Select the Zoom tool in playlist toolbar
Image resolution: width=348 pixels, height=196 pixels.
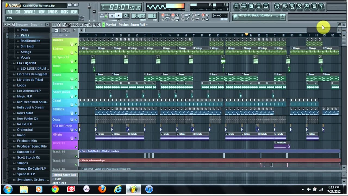(x=94, y=25)
